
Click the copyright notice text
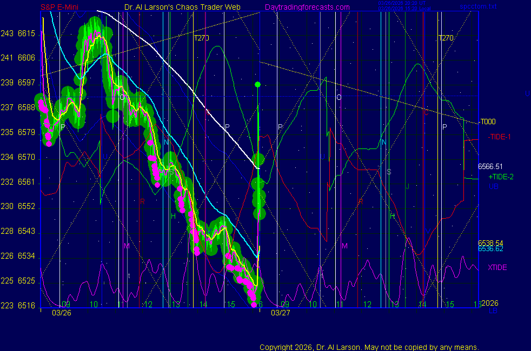[369, 347]
